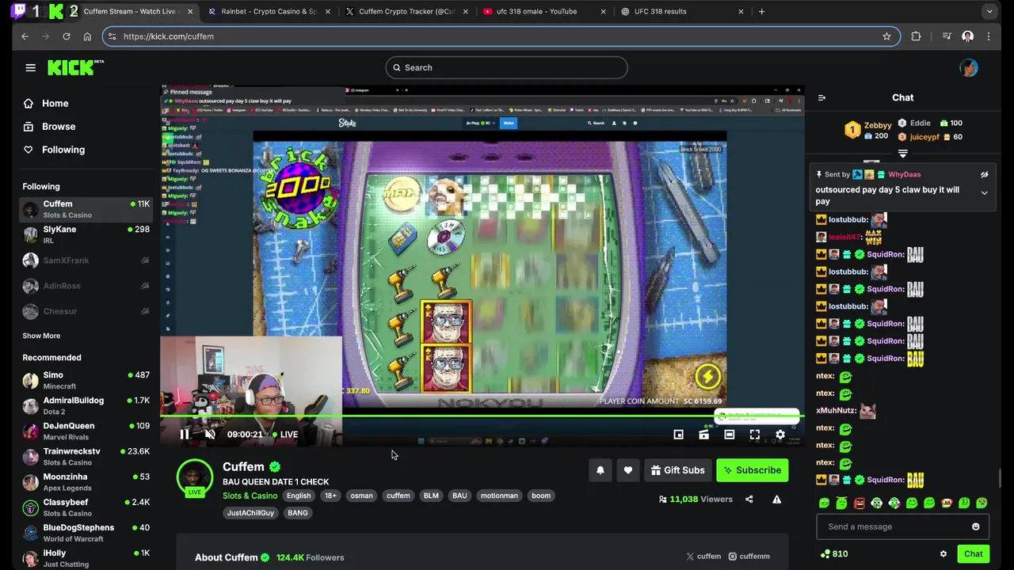Reload the page
Image resolution: width=1014 pixels, height=570 pixels.
point(67,36)
